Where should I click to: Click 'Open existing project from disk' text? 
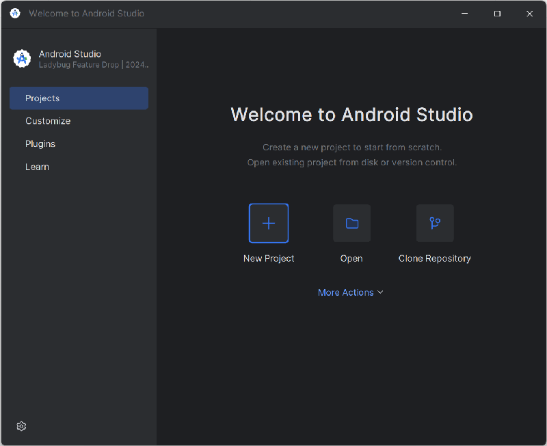(x=352, y=163)
